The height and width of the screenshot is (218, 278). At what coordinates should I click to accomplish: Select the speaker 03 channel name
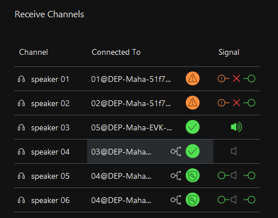(x=50, y=128)
